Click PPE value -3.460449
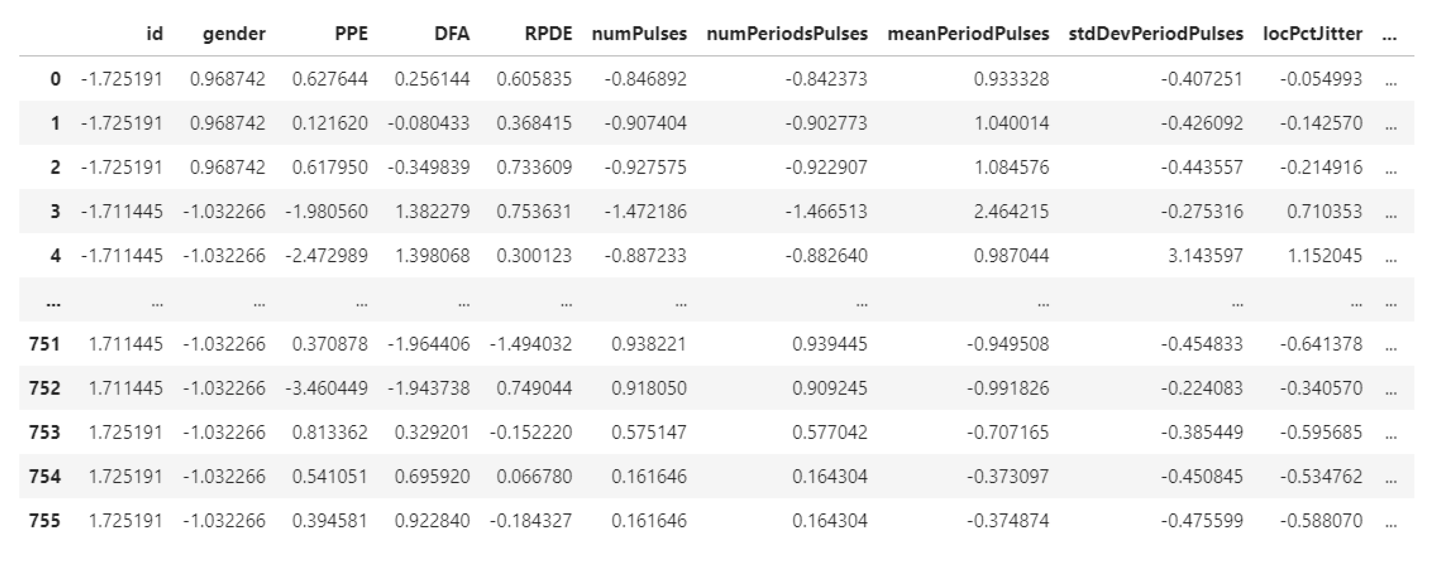The height and width of the screenshot is (562, 1442). (327, 388)
